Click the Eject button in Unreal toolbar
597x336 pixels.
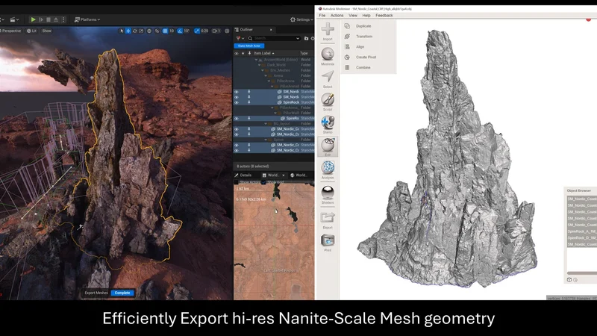pyautogui.click(x=55, y=19)
